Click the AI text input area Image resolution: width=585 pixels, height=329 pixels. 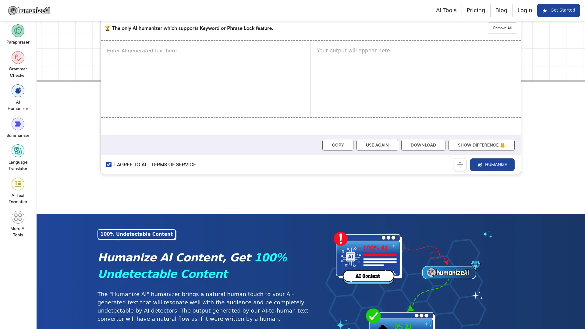coord(206,79)
